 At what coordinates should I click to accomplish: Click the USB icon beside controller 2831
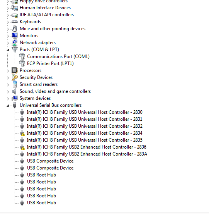tap(22, 119)
